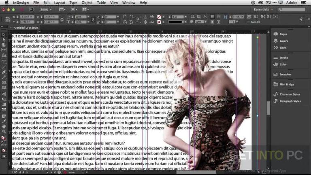Select the Gap tool

[x=4, y=50]
